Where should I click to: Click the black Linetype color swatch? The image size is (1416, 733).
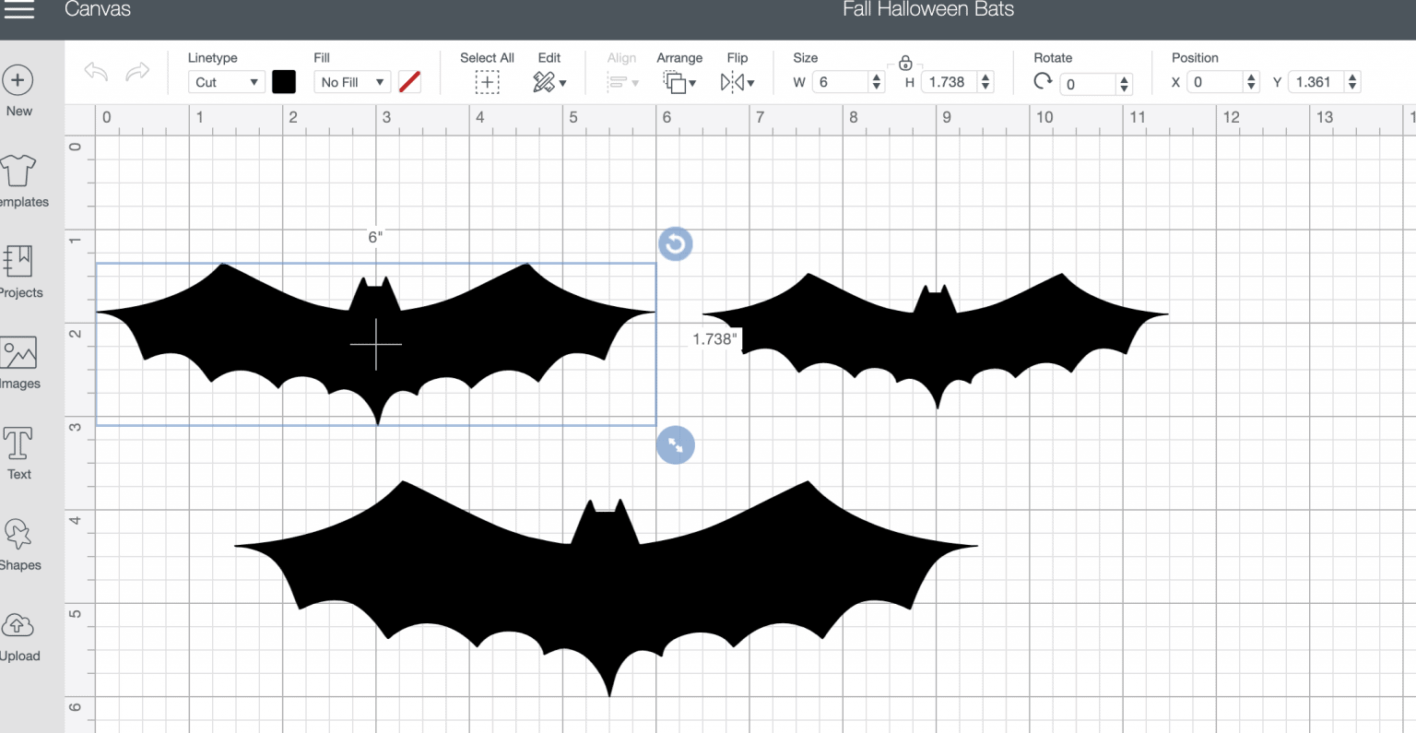tap(284, 82)
